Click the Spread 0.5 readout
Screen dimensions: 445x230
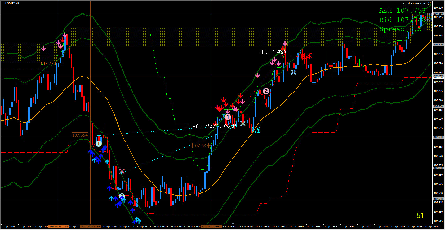[x=400, y=29]
